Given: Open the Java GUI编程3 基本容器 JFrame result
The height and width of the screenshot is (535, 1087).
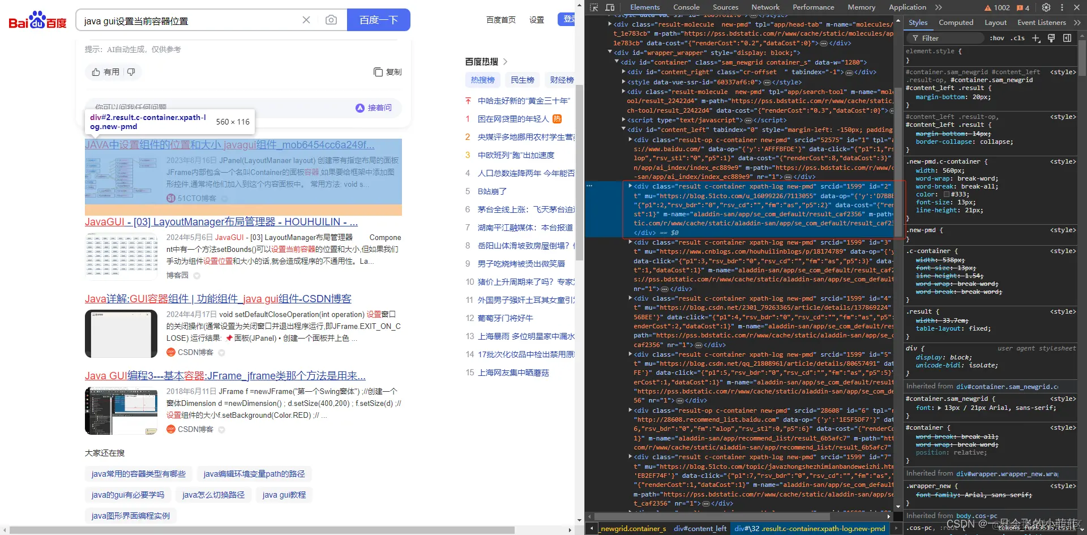Looking at the screenshot, I should point(225,376).
